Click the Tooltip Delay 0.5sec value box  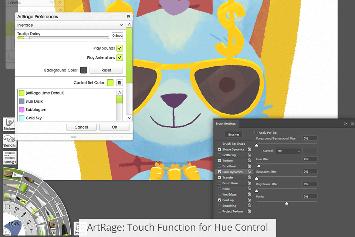click(118, 36)
